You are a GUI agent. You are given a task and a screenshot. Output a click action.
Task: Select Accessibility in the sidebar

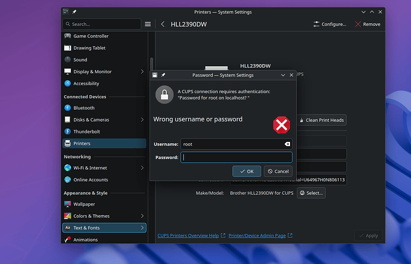coord(86,83)
